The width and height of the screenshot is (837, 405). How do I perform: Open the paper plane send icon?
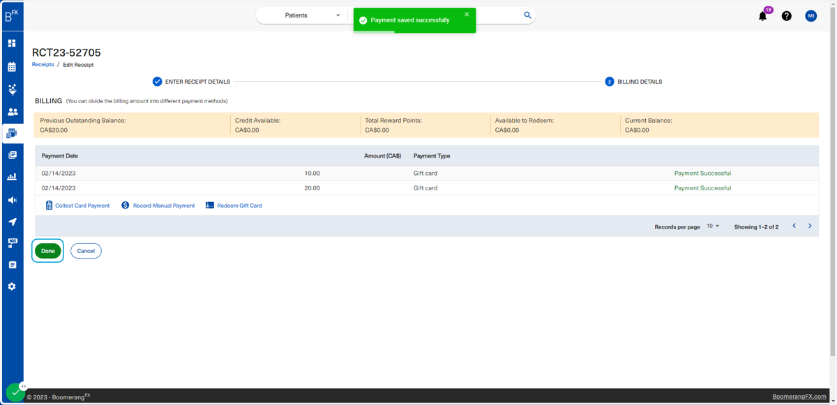pos(12,222)
